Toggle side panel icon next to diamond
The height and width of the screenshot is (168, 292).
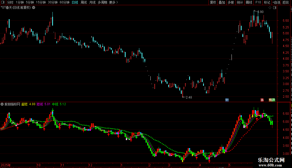(275, 8)
